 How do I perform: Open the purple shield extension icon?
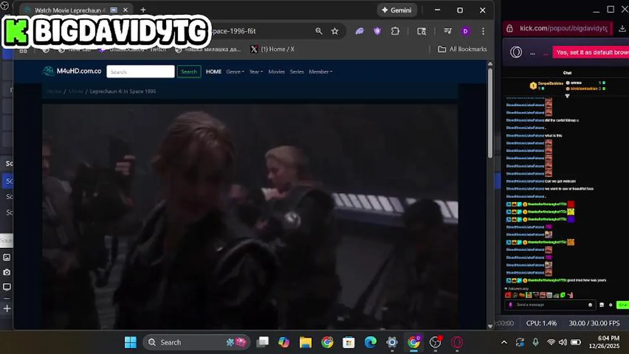click(377, 31)
